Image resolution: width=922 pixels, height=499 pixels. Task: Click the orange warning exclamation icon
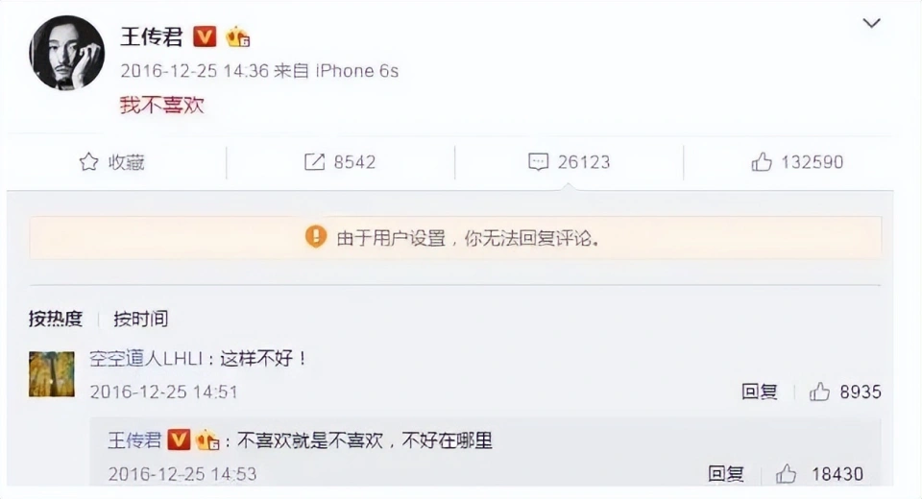[x=316, y=236]
